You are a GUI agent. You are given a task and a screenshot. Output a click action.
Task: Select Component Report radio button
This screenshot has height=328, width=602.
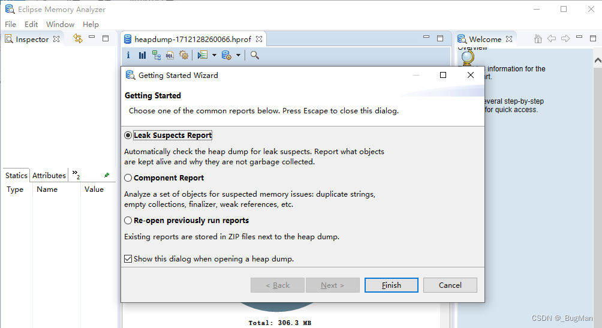(x=128, y=178)
